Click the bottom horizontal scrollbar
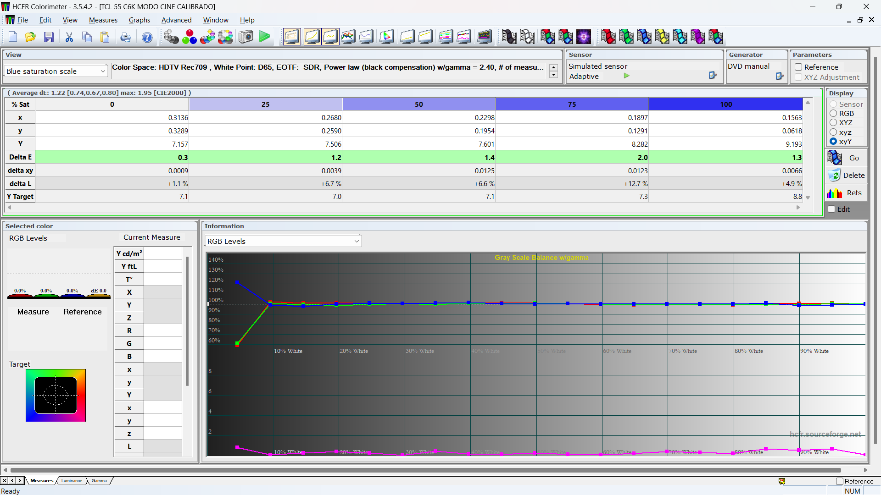The image size is (881, 495). tap(425, 470)
